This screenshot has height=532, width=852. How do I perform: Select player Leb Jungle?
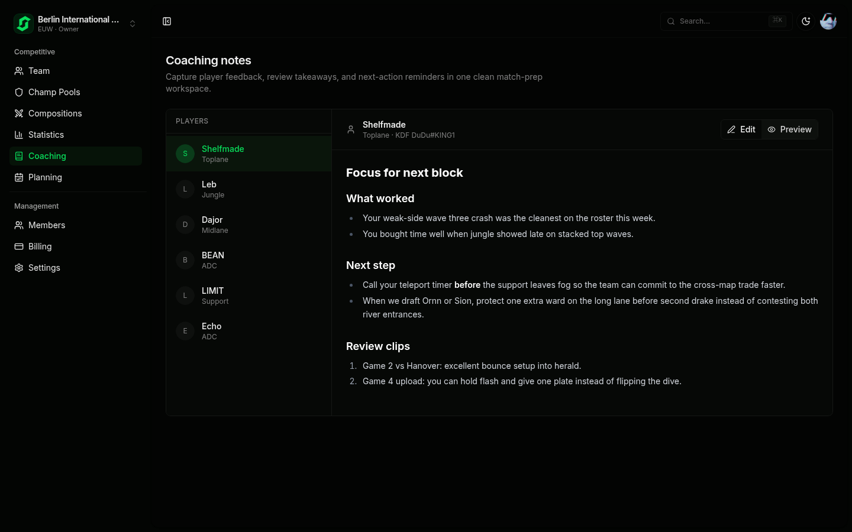tap(248, 189)
